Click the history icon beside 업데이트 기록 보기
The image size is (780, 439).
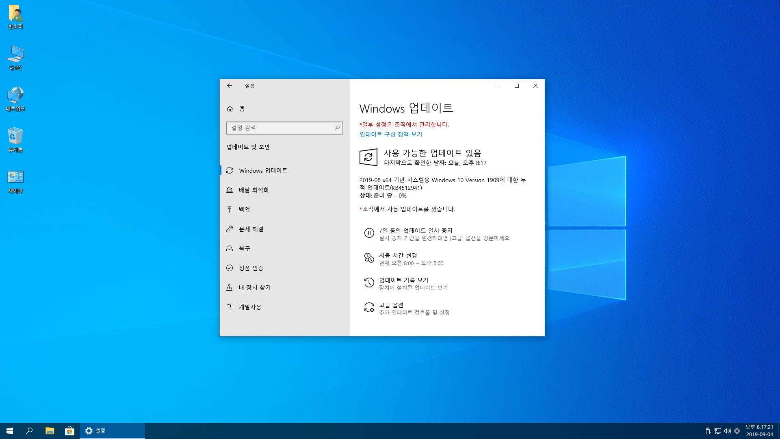[369, 283]
